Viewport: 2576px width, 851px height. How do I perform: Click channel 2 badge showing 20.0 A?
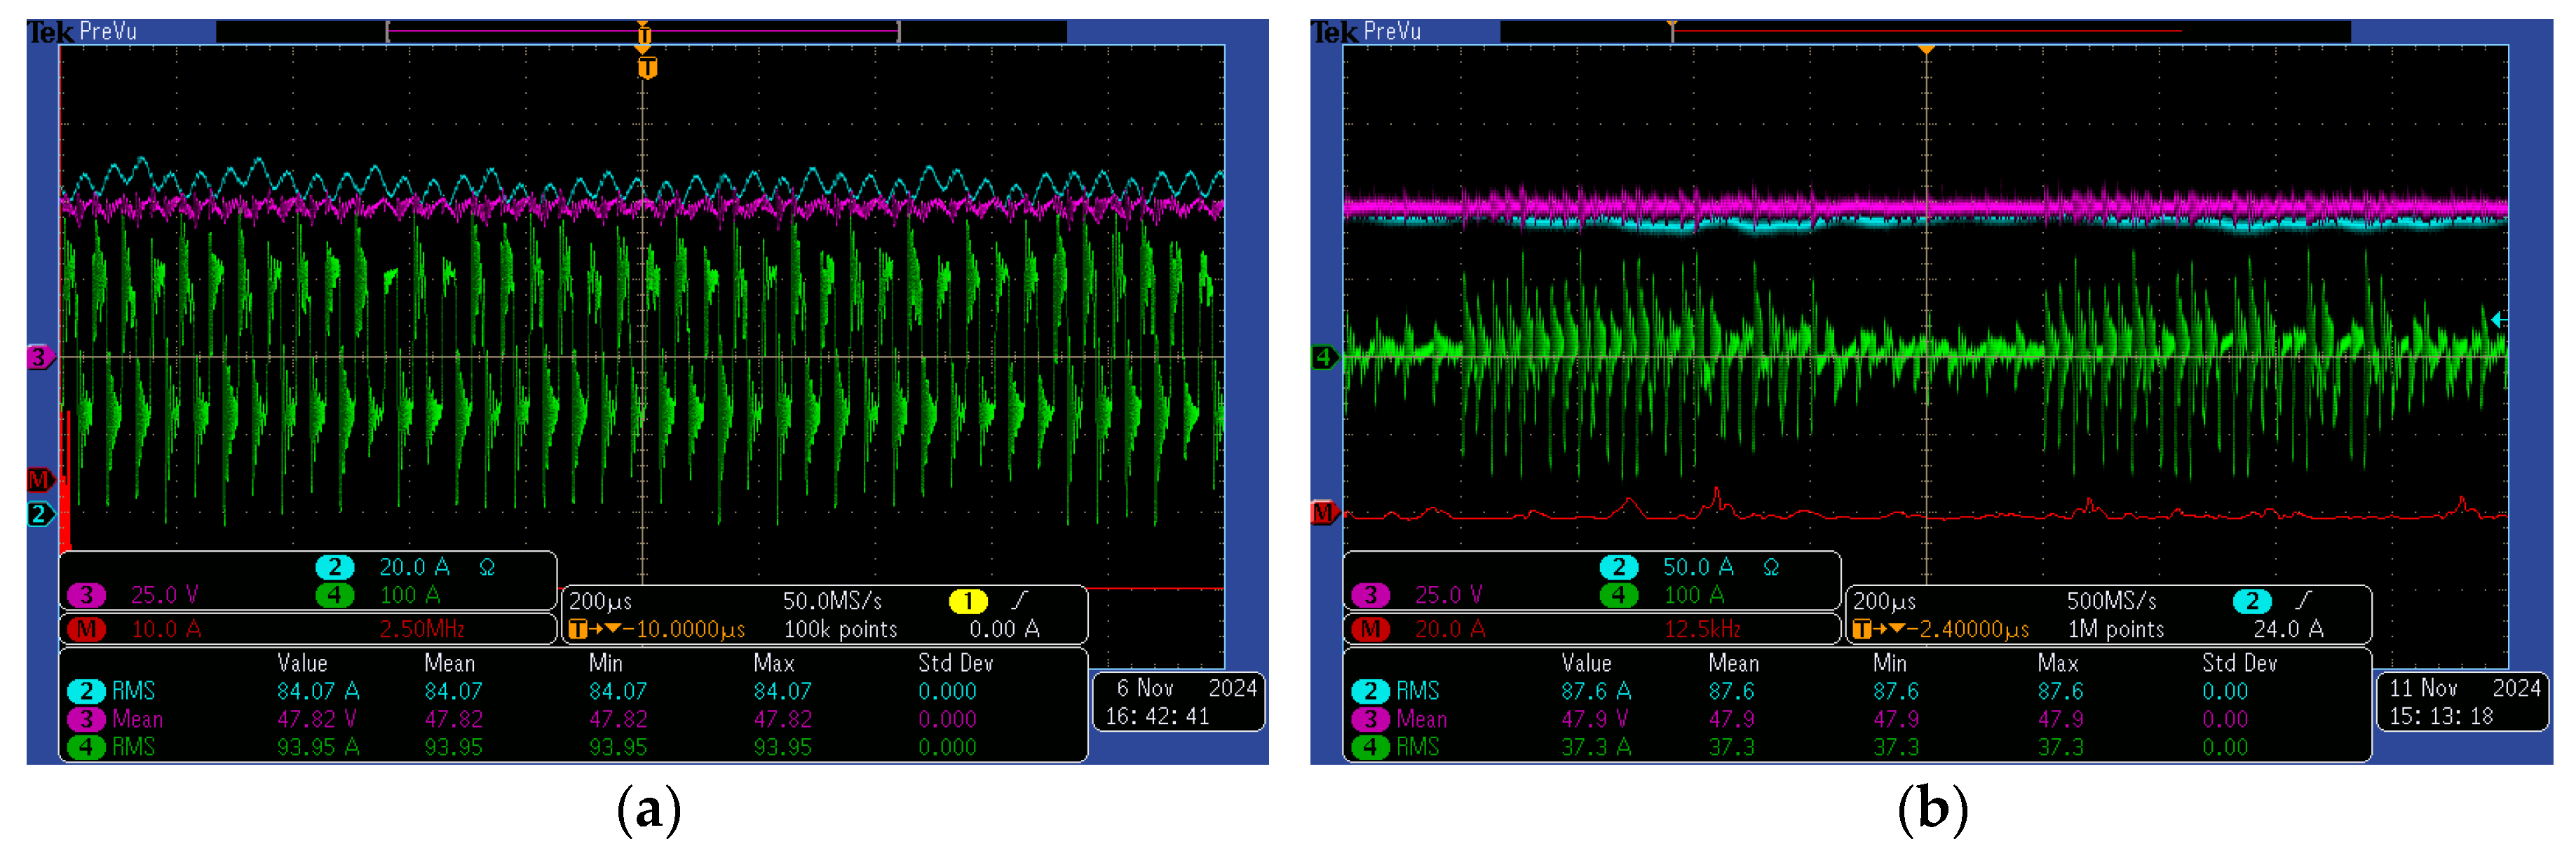coord(336,567)
